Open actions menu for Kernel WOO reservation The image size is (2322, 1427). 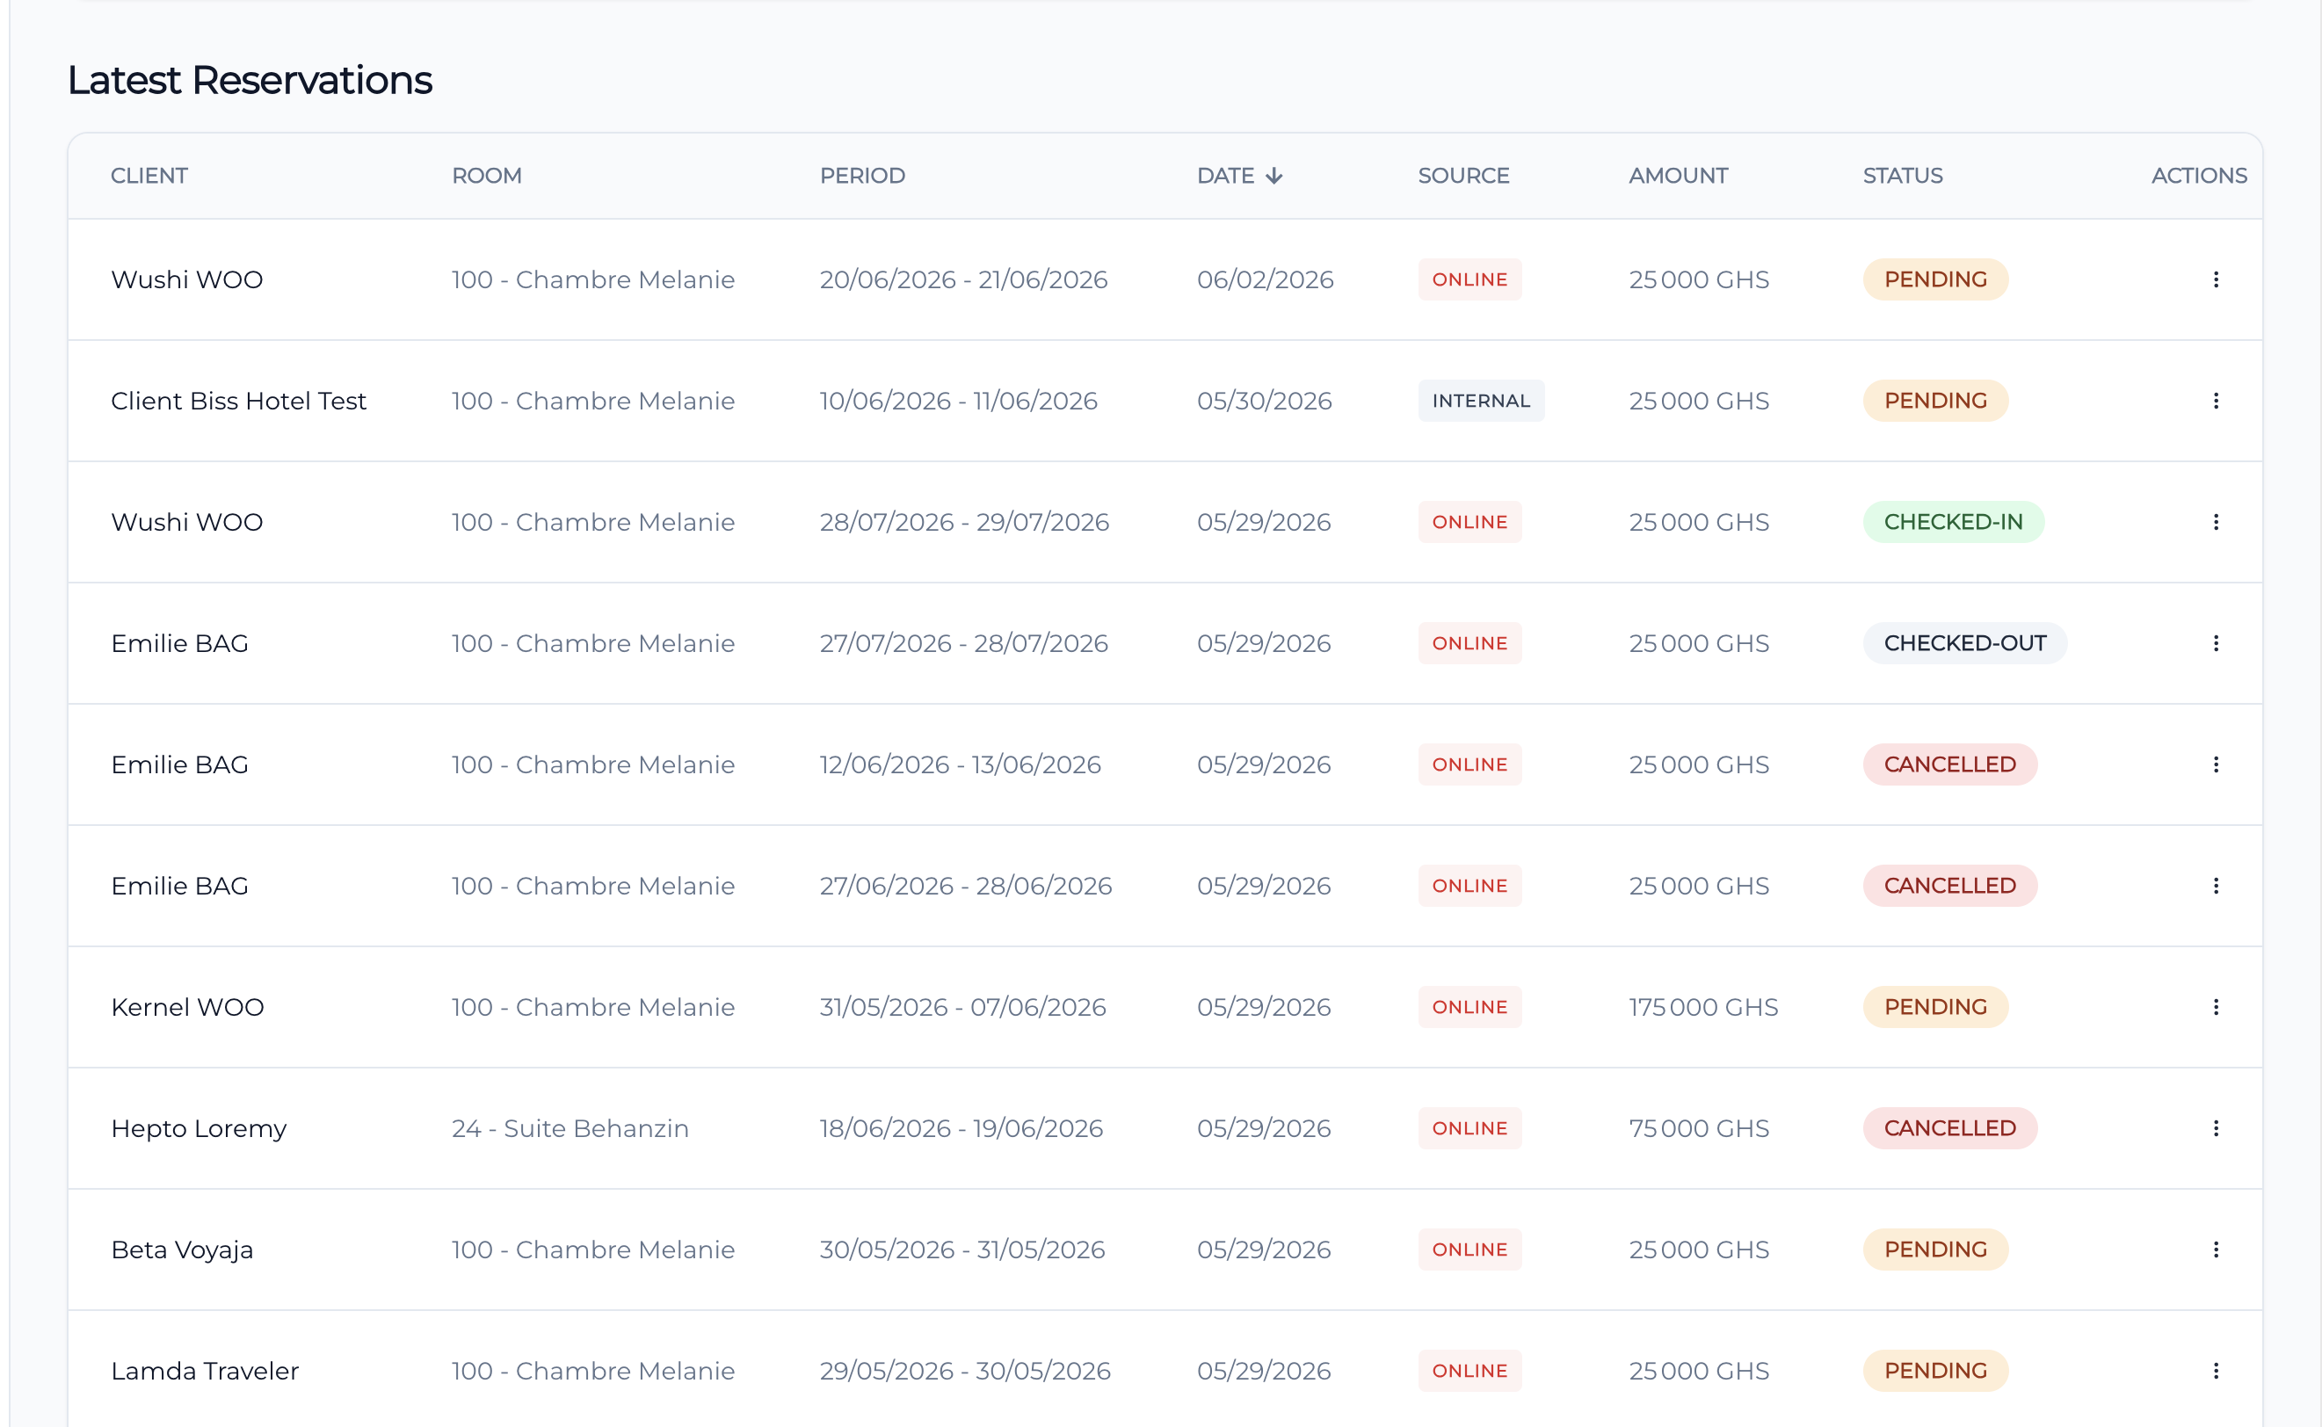[2216, 1007]
